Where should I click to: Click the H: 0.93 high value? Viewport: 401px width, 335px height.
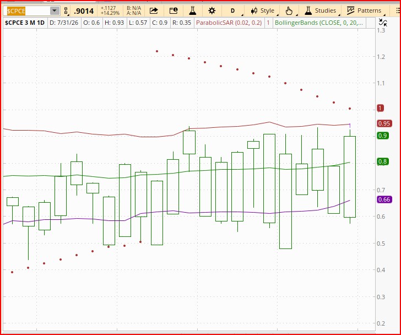pos(115,23)
